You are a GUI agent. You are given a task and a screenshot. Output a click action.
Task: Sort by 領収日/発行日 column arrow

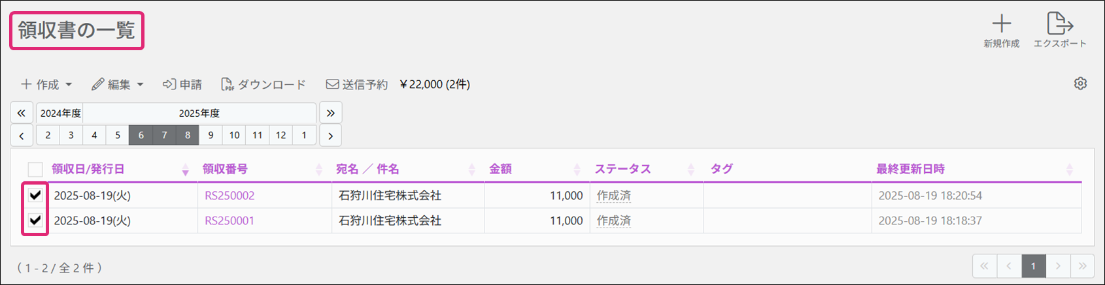(x=185, y=170)
